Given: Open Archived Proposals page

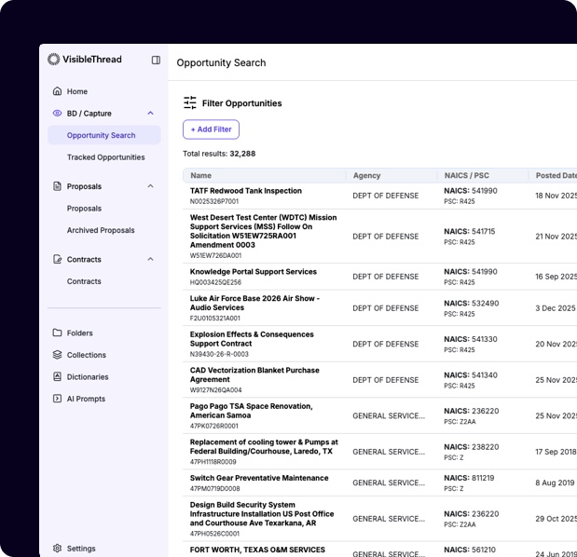Looking at the screenshot, I should coord(101,230).
